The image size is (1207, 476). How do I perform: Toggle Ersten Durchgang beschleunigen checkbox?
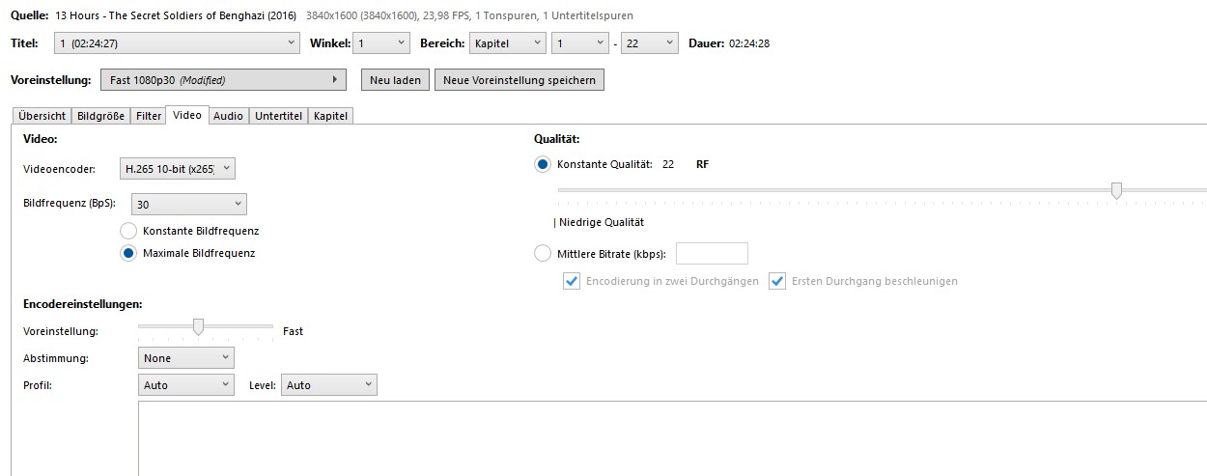point(777,281)
